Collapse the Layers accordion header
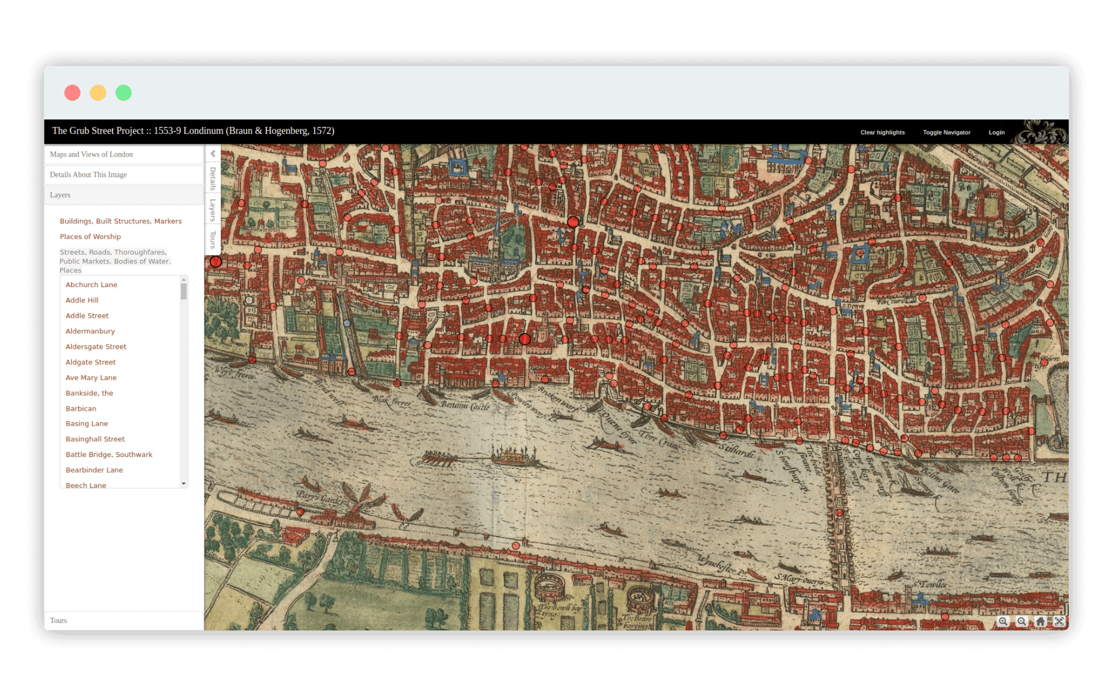Image resolution: width=1113 pixels, height=696 pixels. point(123,195)
